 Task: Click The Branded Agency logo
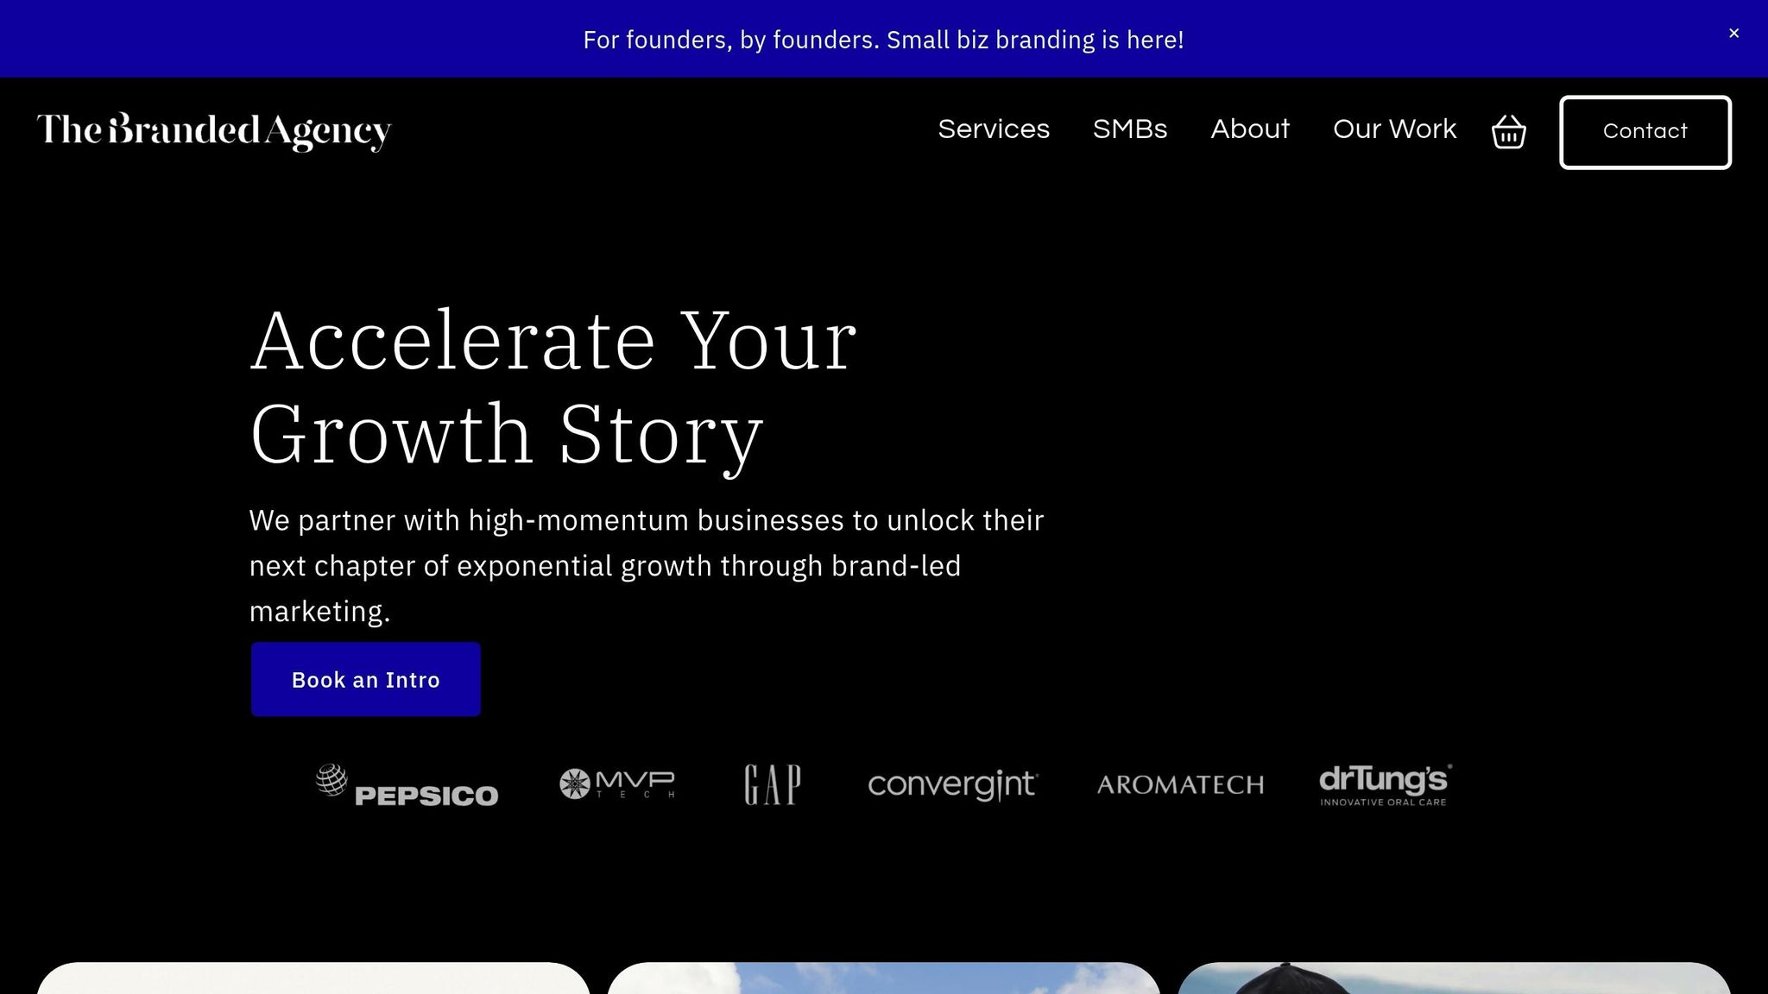click(x=214, y=131)
